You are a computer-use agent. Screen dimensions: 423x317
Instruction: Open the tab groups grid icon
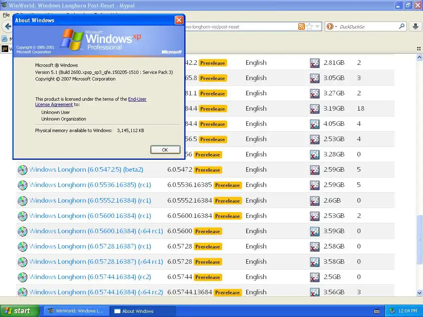point(419,49)
